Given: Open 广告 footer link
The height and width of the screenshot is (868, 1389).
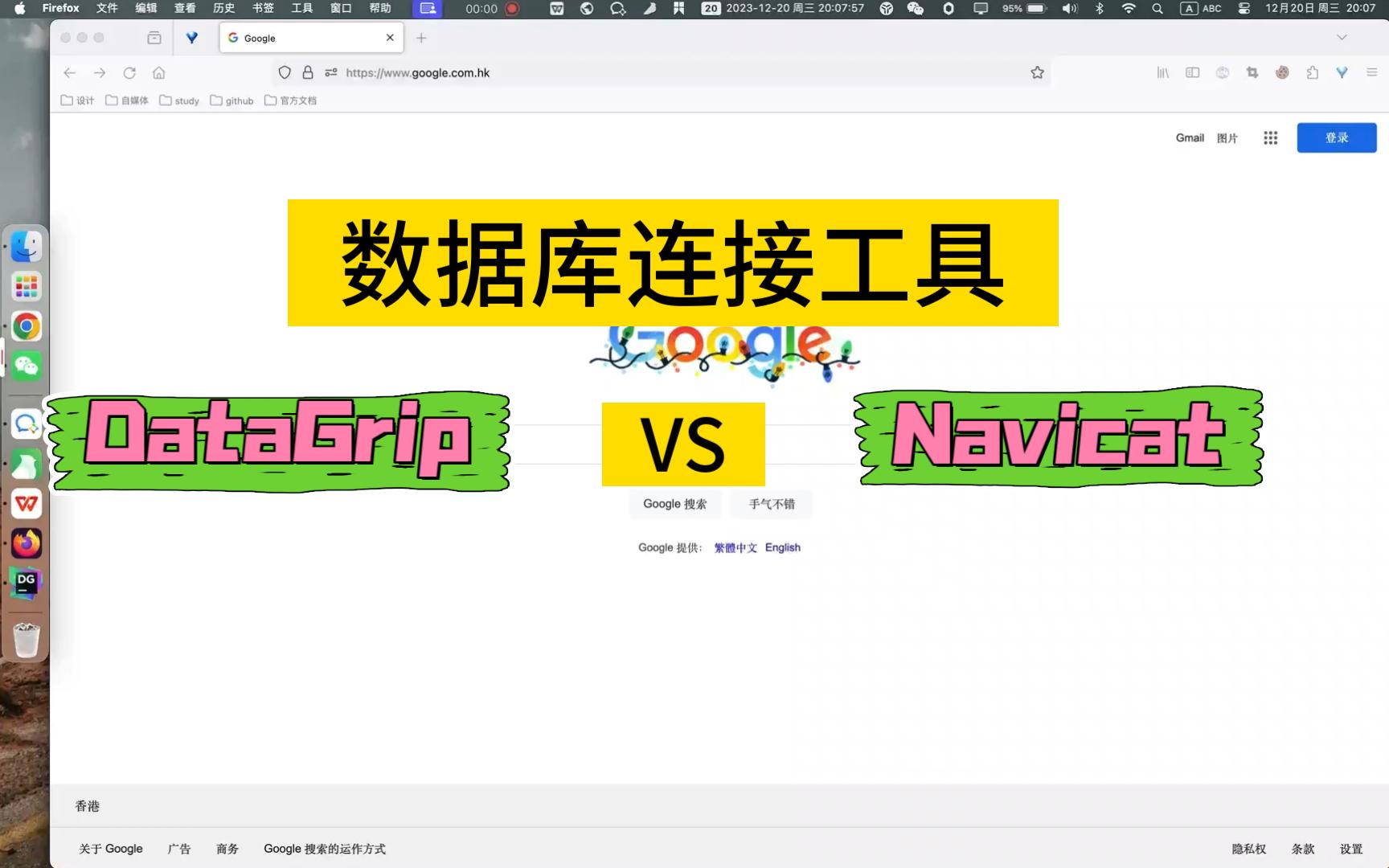Looking at the screenshot, I should 179,850.
